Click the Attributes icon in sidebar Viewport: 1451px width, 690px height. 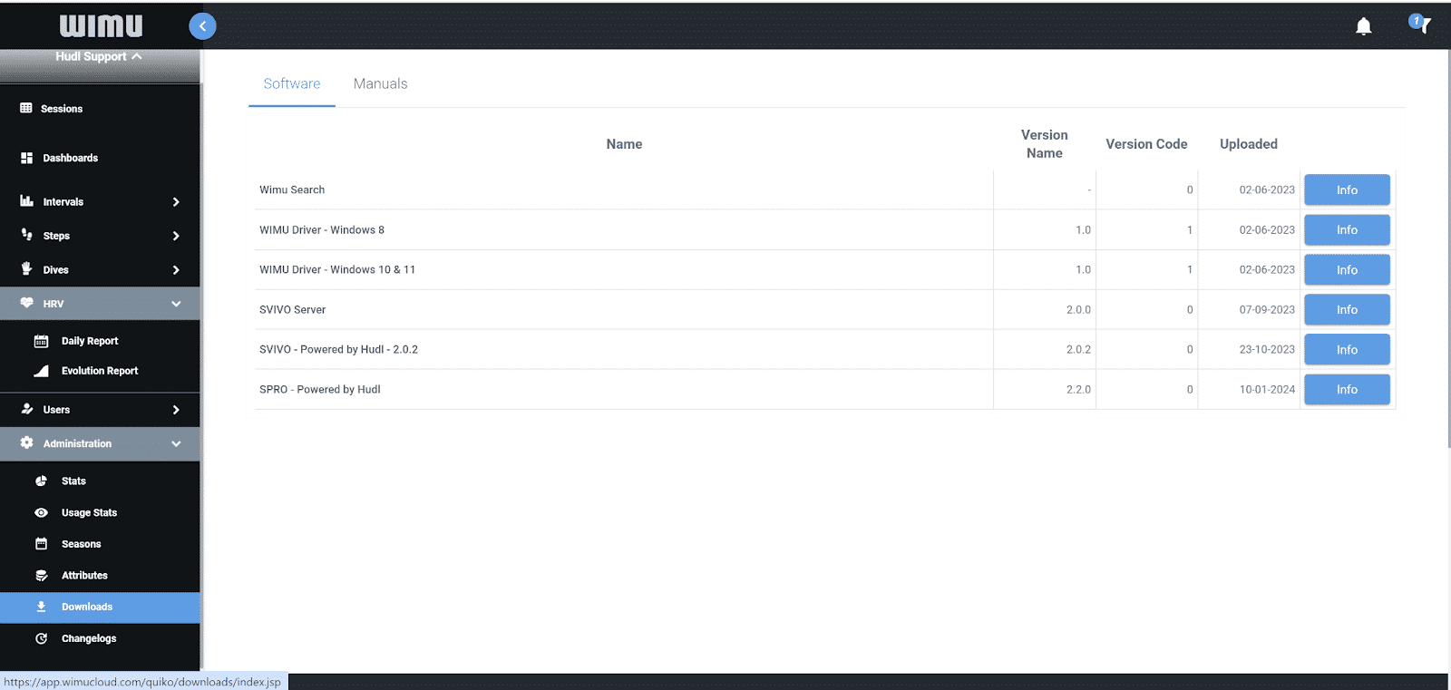click(41, 576)
